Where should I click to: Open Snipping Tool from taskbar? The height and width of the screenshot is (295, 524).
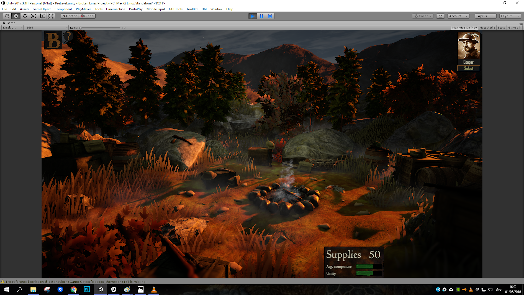[x=47, y=289]
